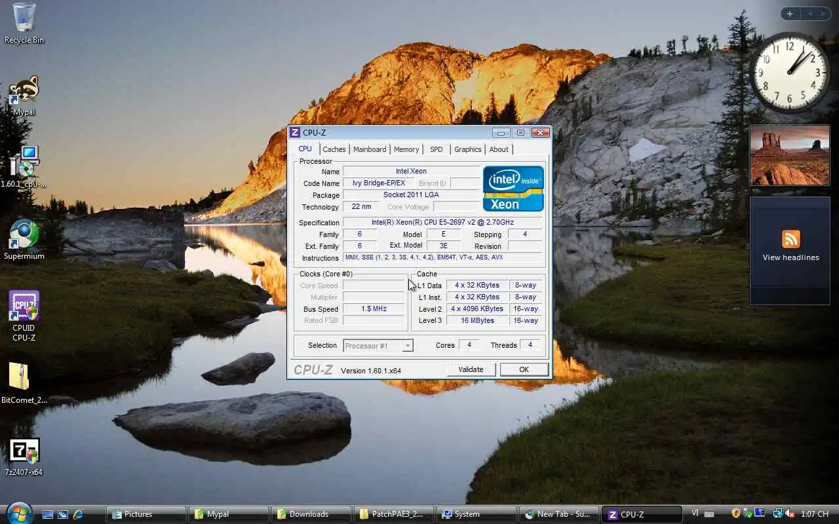The image size is (839, 524).
Task: Click View headlines in feed gadget
Action: [x=790, y=257]
